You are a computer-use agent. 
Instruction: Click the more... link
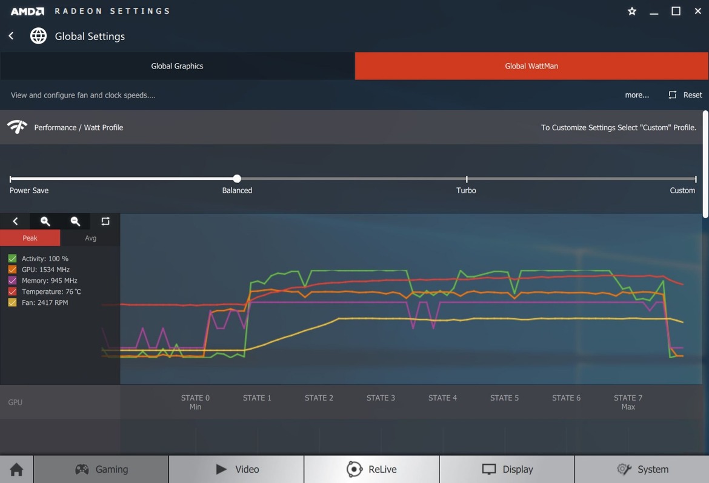[x=637, y=95]
